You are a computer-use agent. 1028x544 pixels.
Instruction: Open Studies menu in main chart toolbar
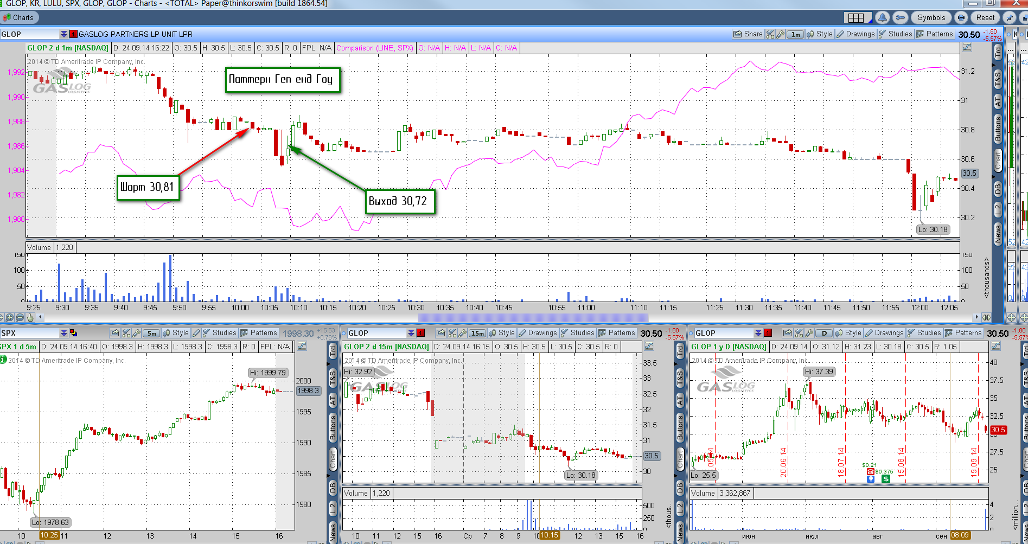click(x=895, y=34)
